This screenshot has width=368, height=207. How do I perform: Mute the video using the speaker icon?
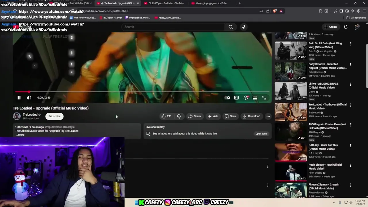click(x=29, y=98)
